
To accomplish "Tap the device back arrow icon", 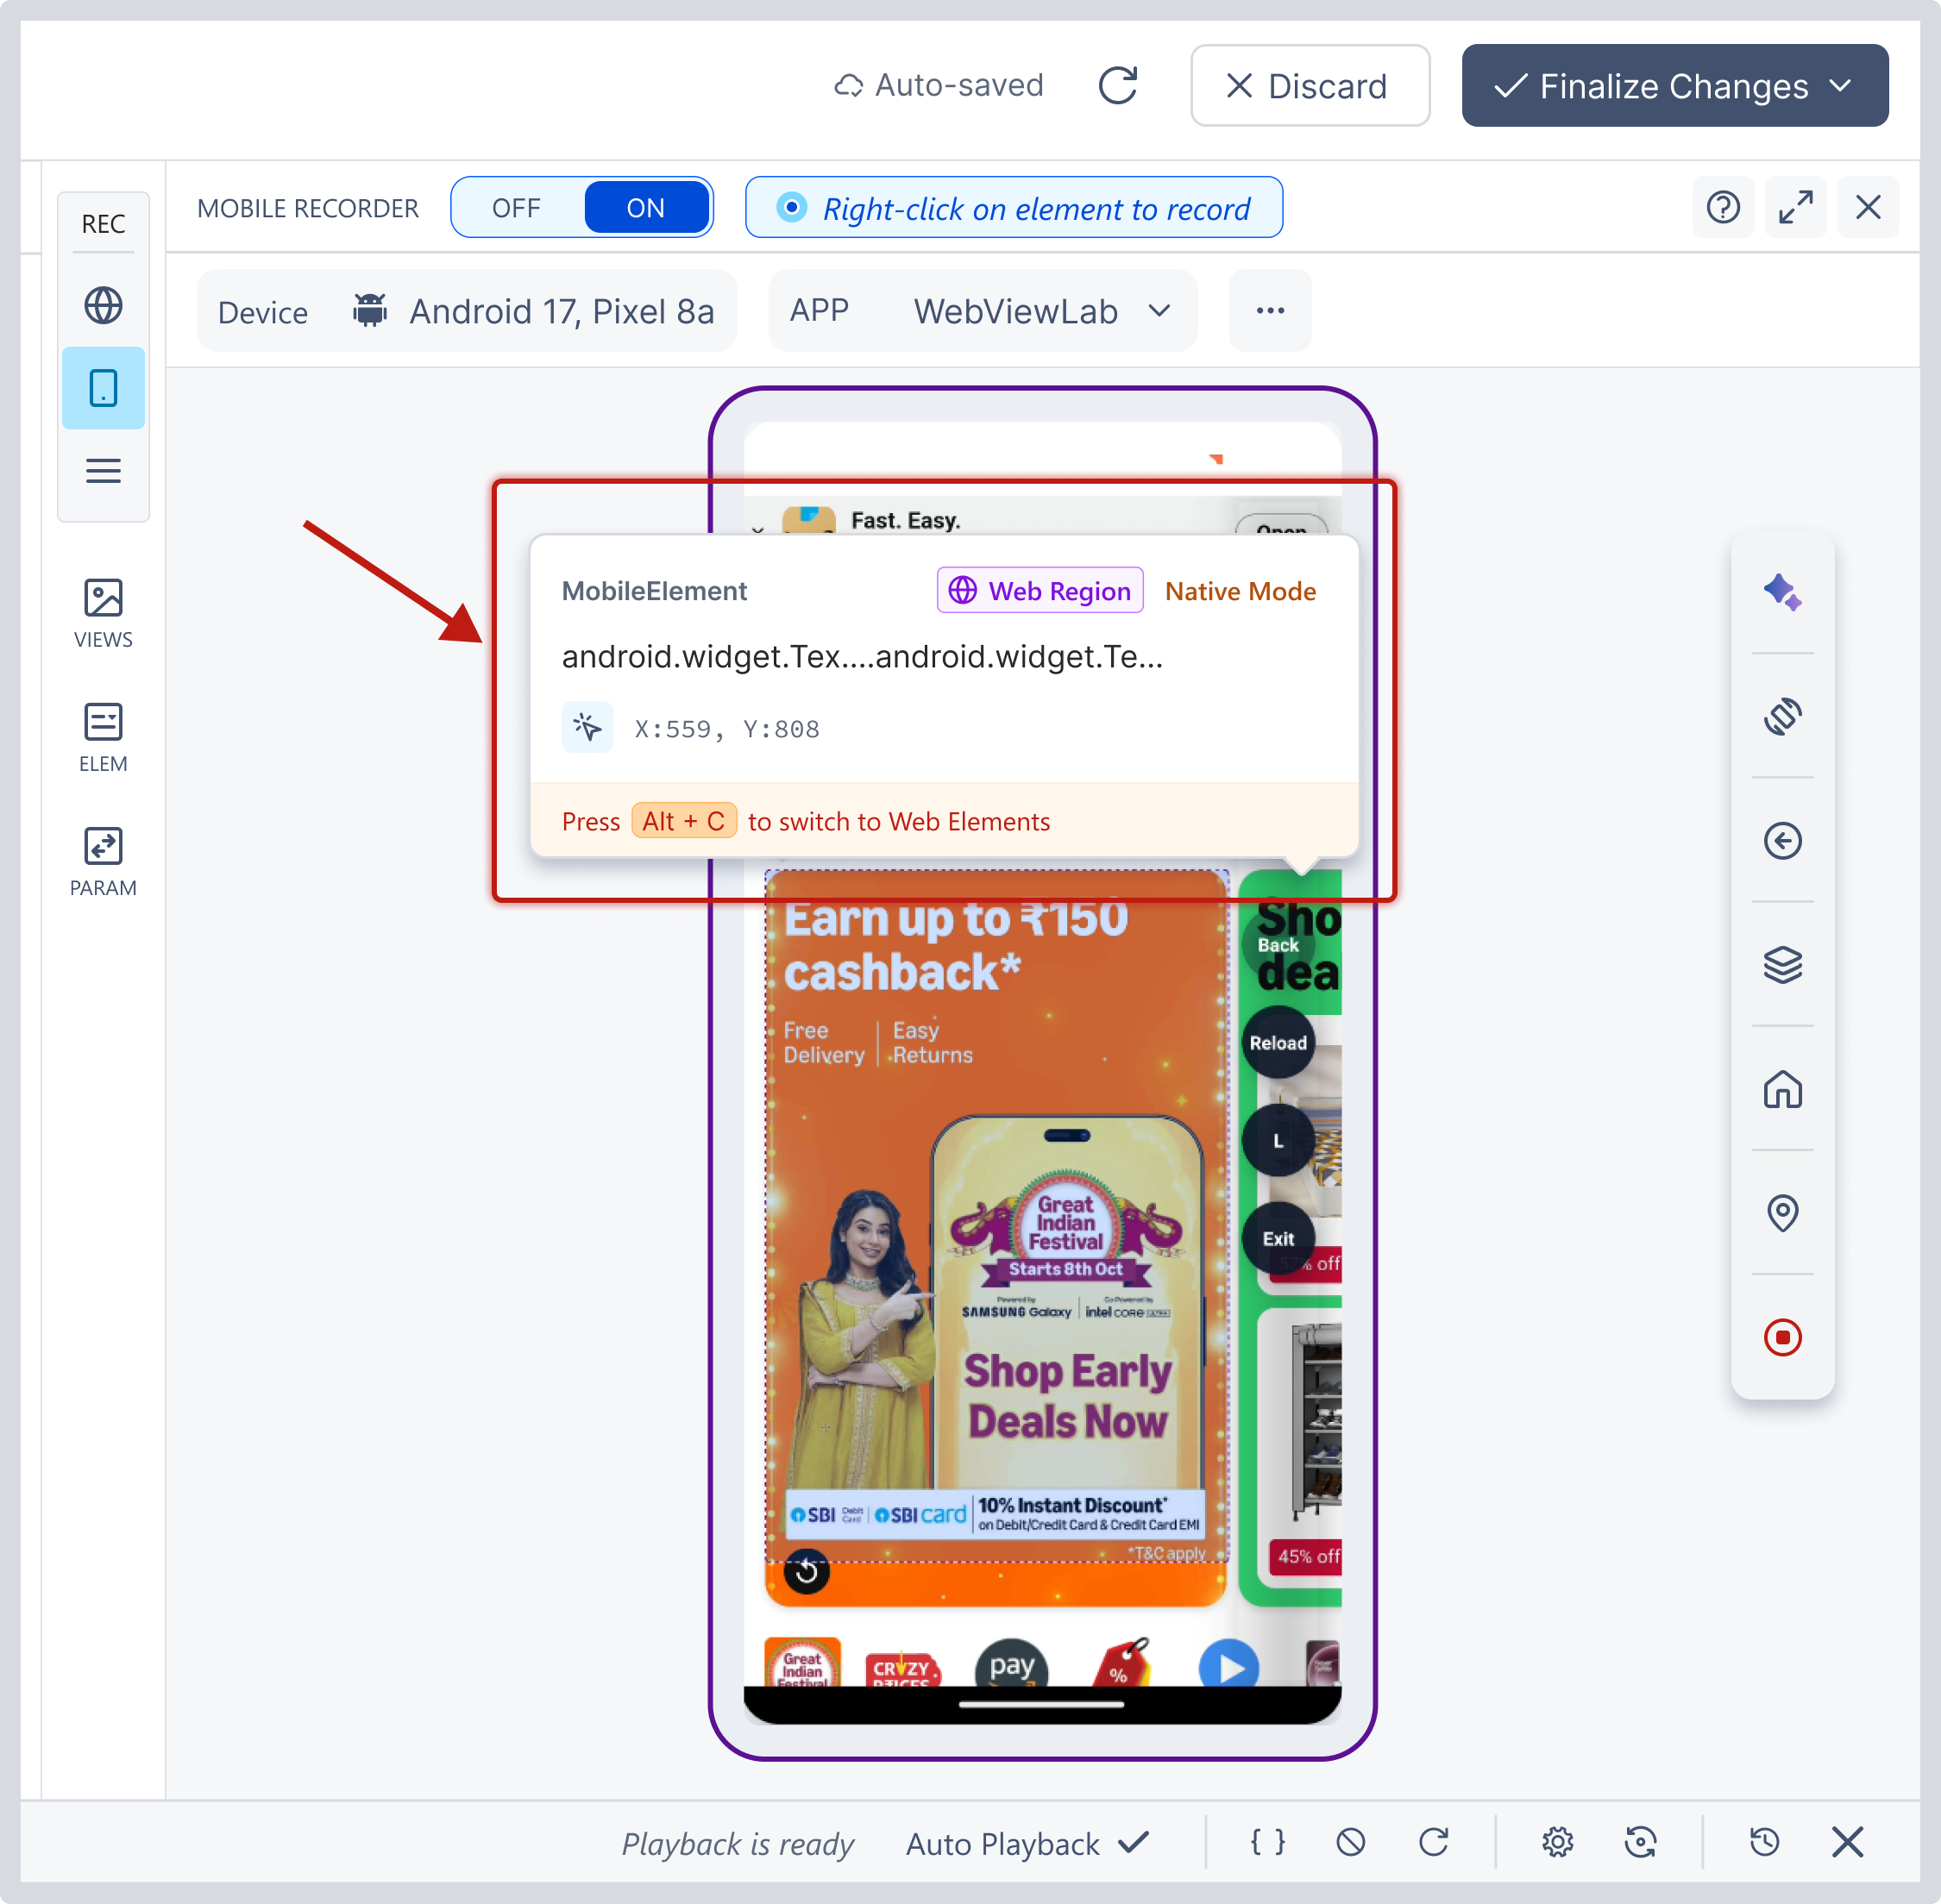I will point(1782,840).
